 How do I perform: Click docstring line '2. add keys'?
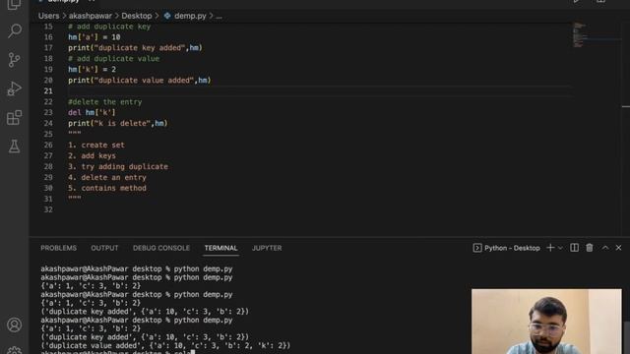tap(92, 155)
